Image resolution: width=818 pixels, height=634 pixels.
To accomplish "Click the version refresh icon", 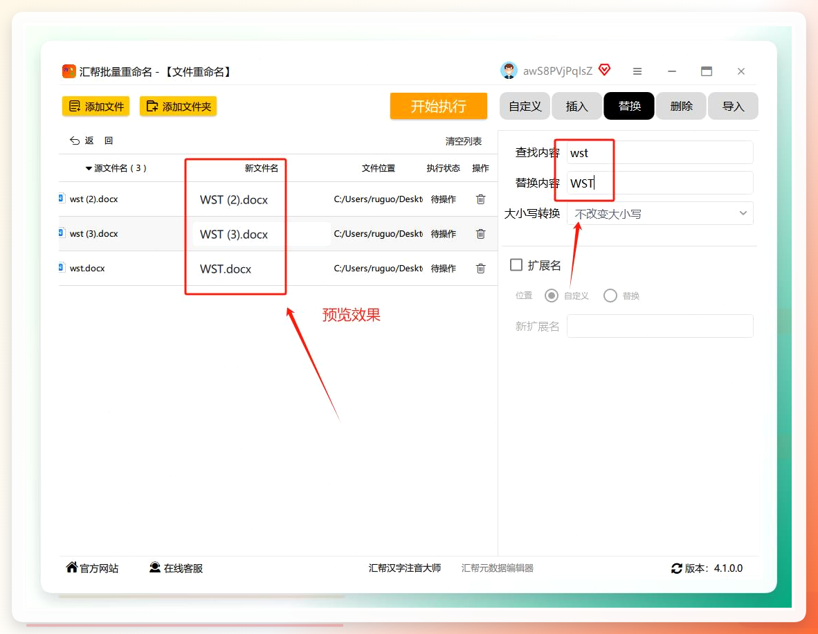I will [677, 568].
